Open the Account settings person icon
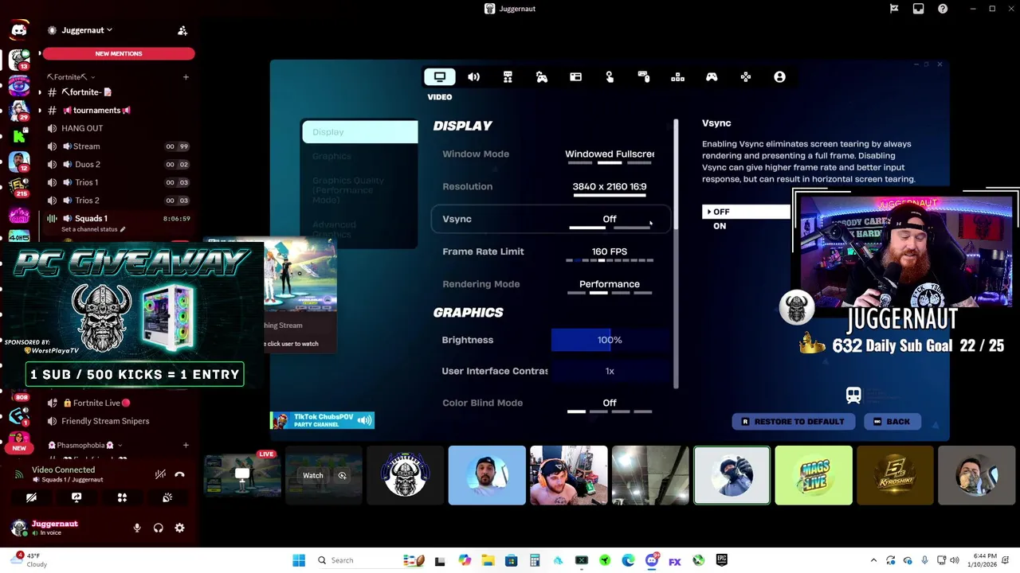This screenshot has width=1020, height=573. click(x=779, y=77)
